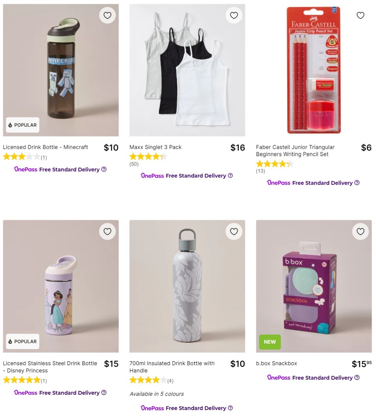Open the Licensed Drink Bottle - Minecraft product
This screenshot has height=417, width=376.
[x=45, y=147]
